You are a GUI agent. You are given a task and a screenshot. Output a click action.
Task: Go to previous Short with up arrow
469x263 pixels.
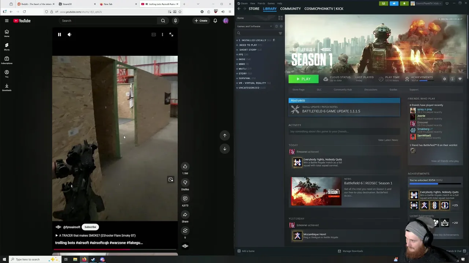coord(225,136)
